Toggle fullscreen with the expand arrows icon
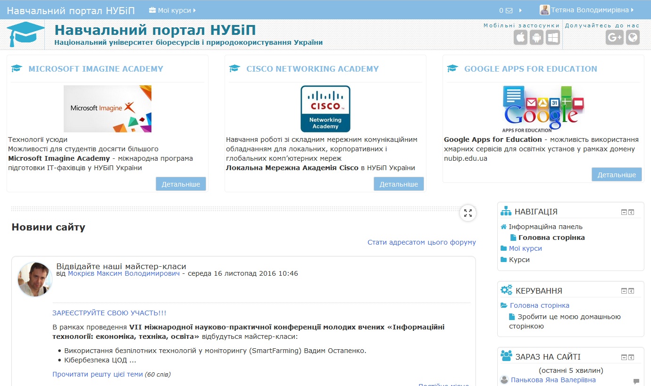 pos(467,213)
